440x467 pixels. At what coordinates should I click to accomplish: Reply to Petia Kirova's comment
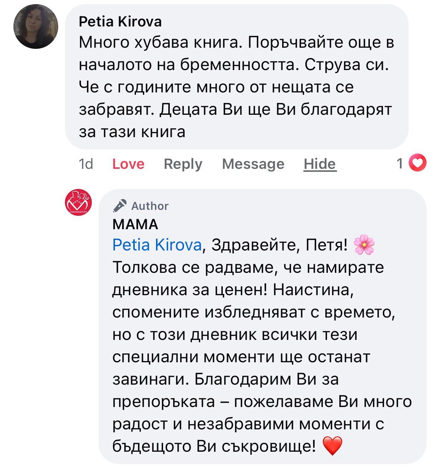[x=183, y=164]
